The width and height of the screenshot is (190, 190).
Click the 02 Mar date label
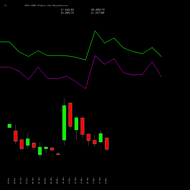[x=33, y=180]
